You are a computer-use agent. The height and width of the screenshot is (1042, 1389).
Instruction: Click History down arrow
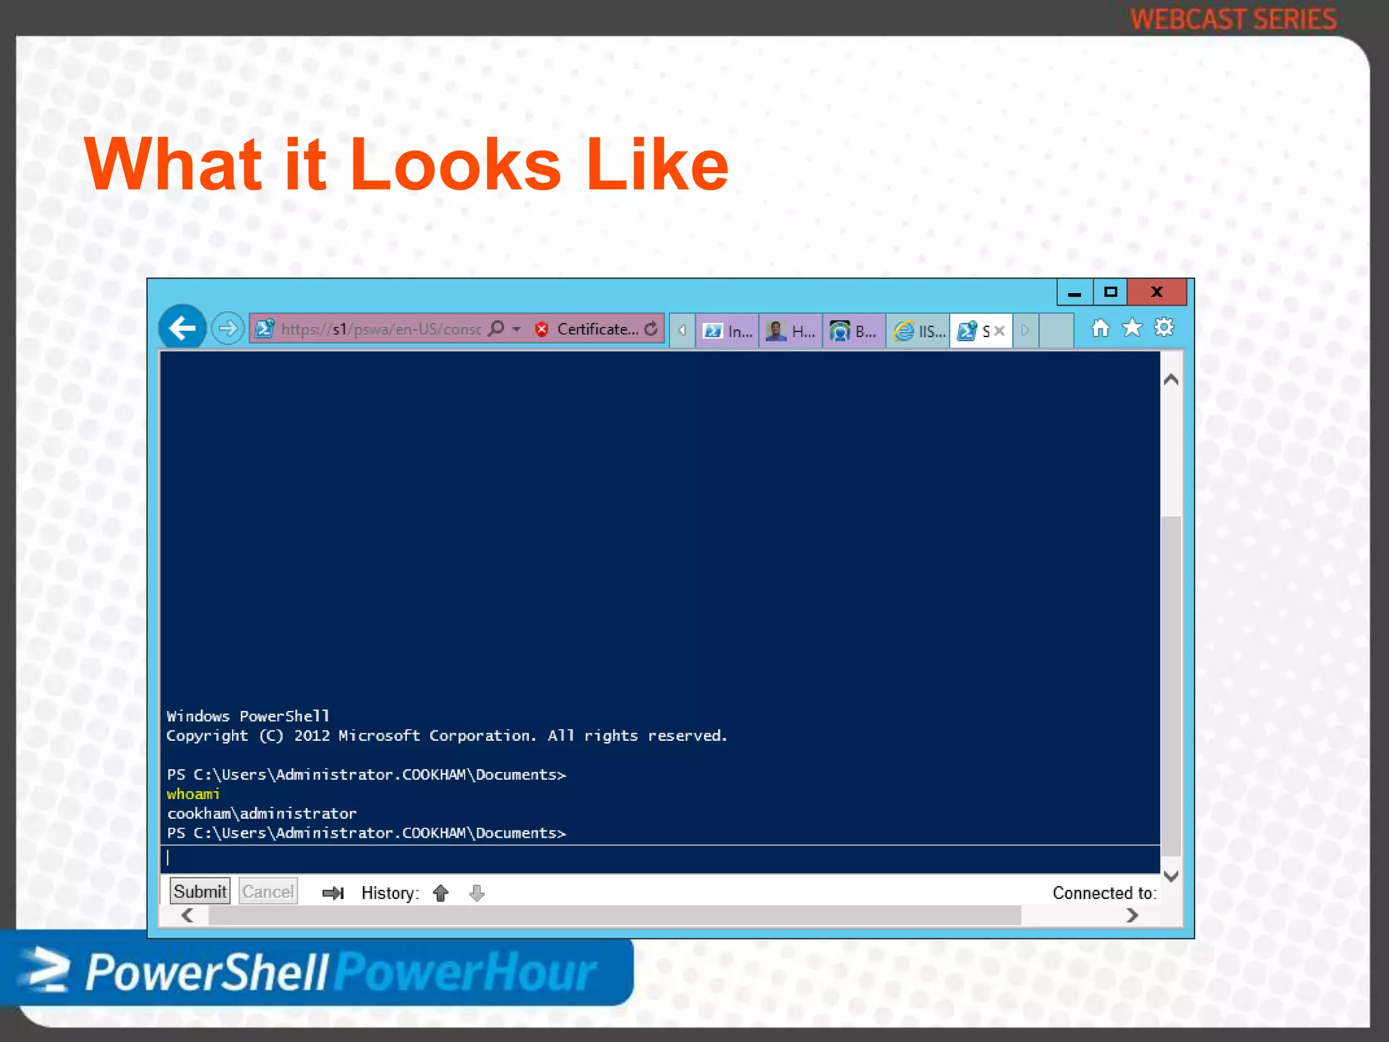(477, 893)
